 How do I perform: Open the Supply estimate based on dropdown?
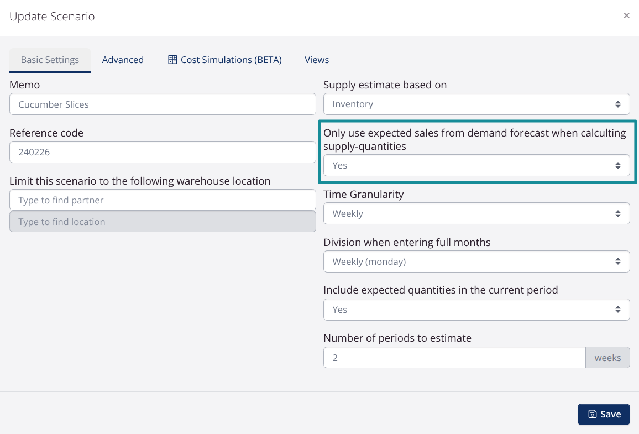476,104
